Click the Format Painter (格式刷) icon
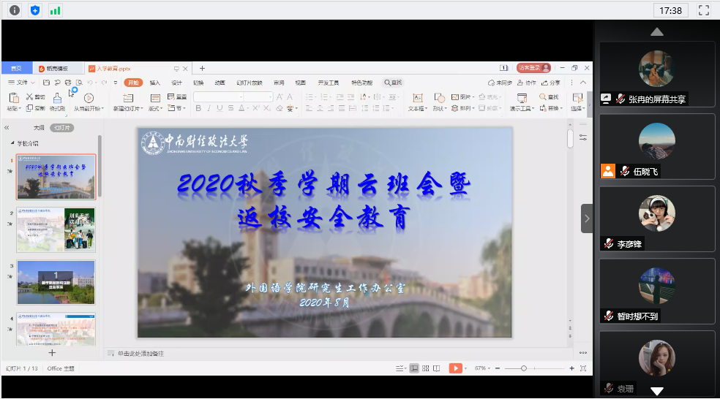The height and width of the screenshot is (399, 720). pos(57,99)
